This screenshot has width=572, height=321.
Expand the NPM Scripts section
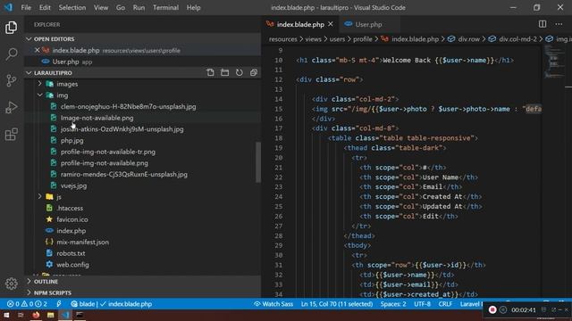click(53, 292)
